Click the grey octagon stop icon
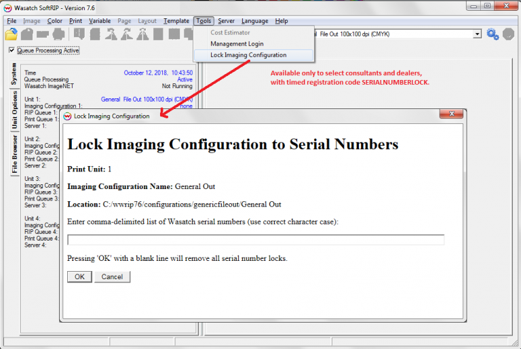This screenshot has height=349, width=521. point(508,34)
